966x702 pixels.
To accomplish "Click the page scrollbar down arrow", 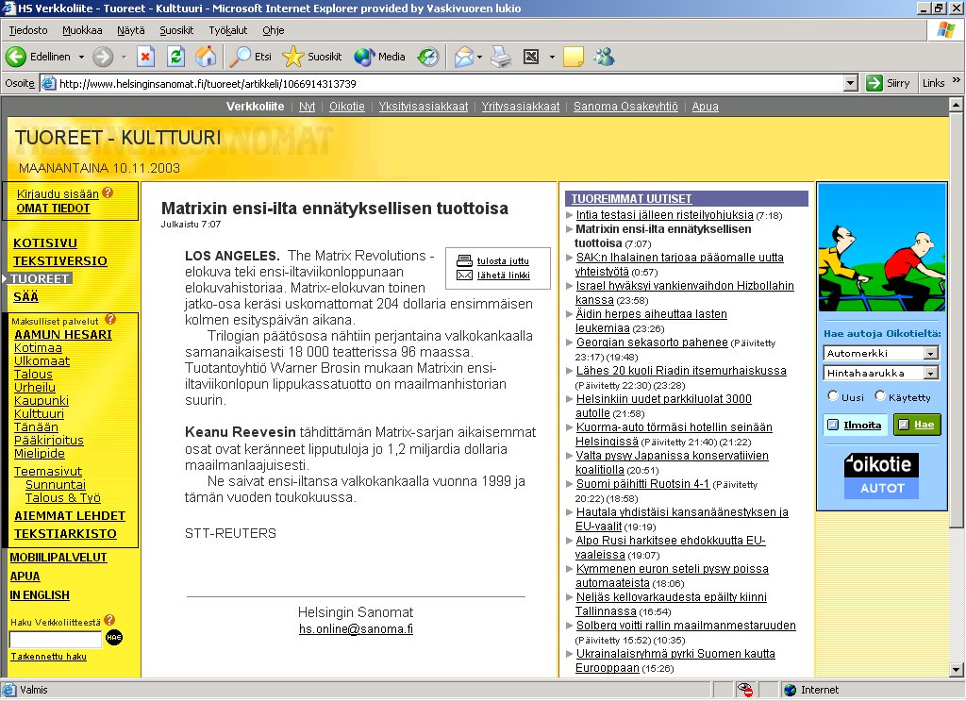I will tap(956, 669).
